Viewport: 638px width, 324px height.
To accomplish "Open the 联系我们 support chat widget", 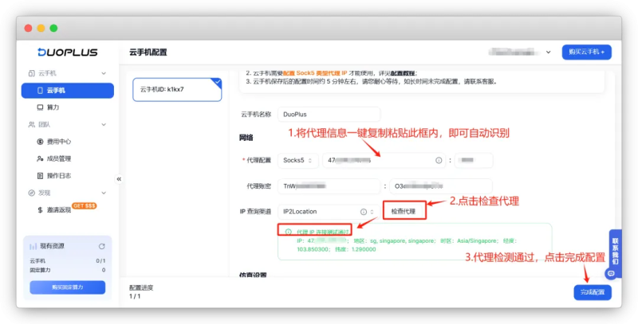I will tap(615, 252).
